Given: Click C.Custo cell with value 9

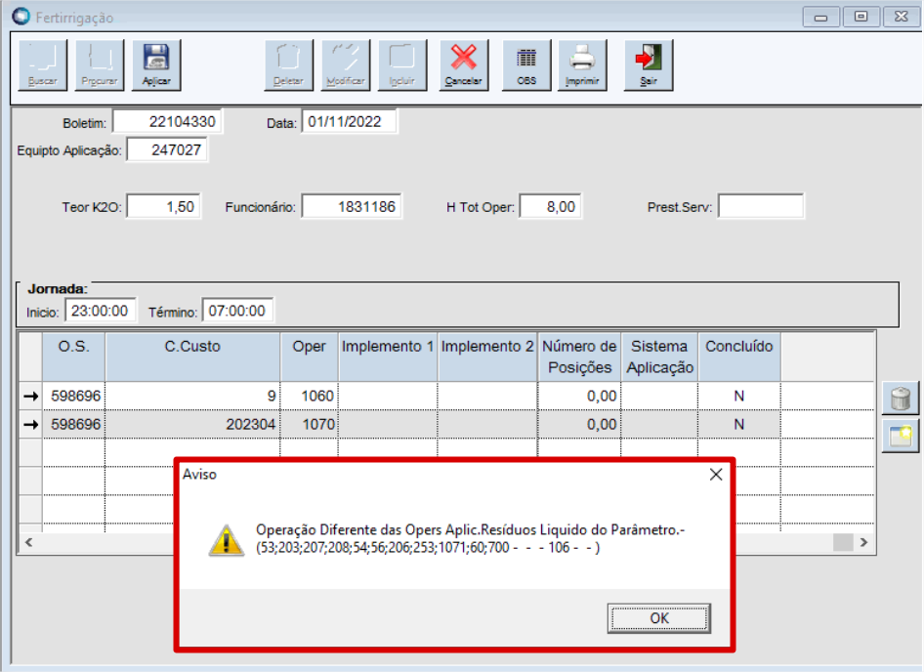Looking at the screenshot, I should 192,397.
